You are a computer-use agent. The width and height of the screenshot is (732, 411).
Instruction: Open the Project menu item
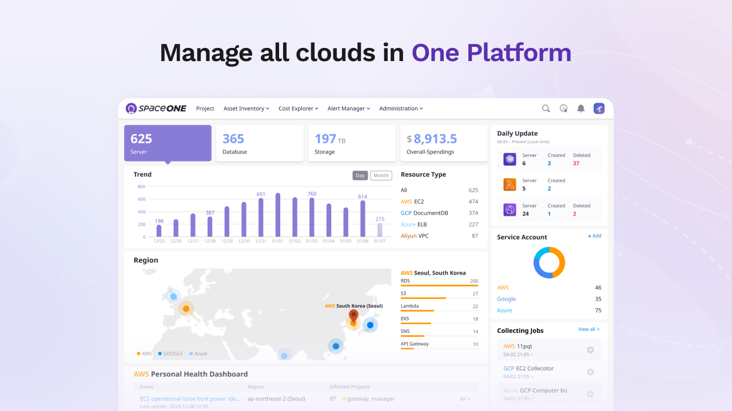point(205,108)
